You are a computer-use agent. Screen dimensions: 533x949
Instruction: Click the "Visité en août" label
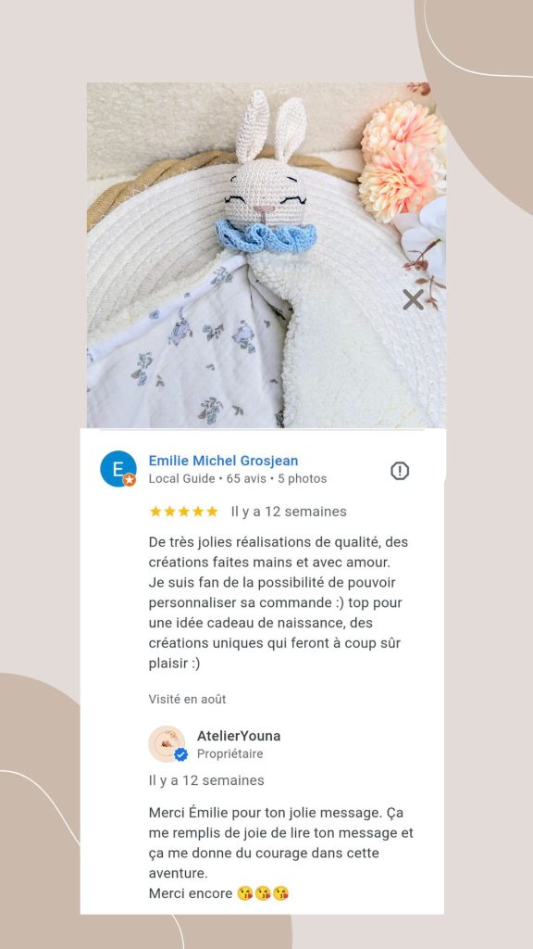coord(187,699)
